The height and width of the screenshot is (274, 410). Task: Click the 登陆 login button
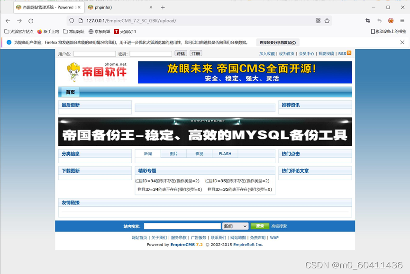click(181, 53)
